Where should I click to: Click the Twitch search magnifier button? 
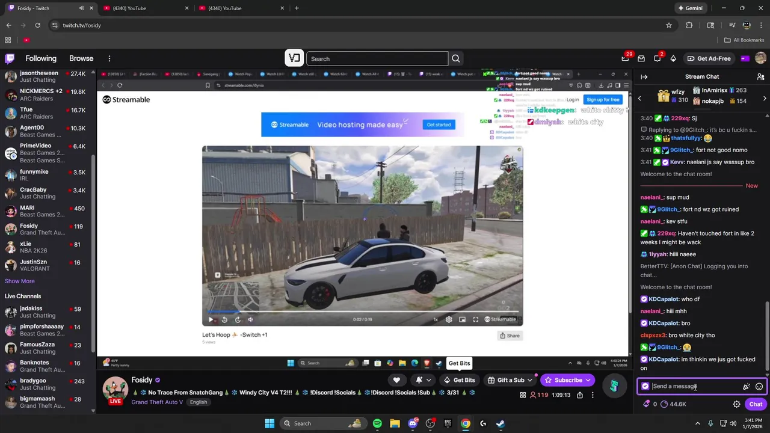pos(455,58)
